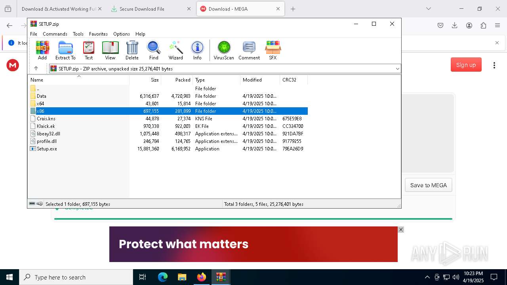This screenshot has height=285, width=507.
Task: Select the Data folder
Action: coord(168,96)
